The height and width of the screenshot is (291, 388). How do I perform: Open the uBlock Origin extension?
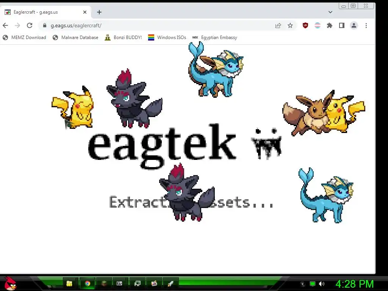305,25
